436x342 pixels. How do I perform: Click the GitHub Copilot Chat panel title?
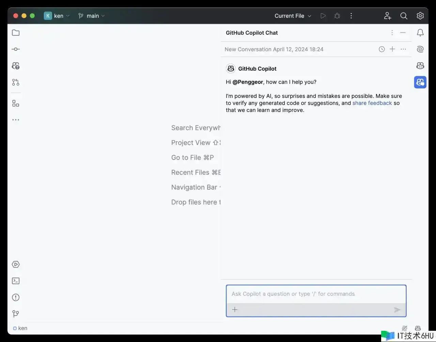coord(252,33)
